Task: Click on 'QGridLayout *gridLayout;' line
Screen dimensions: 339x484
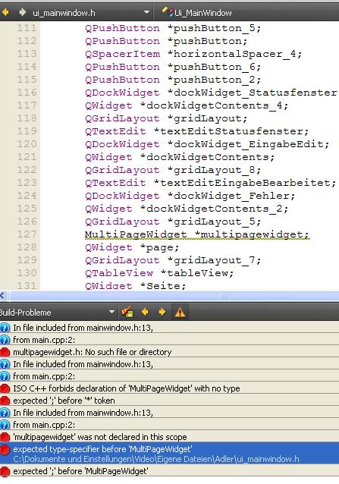Action: 166,118
